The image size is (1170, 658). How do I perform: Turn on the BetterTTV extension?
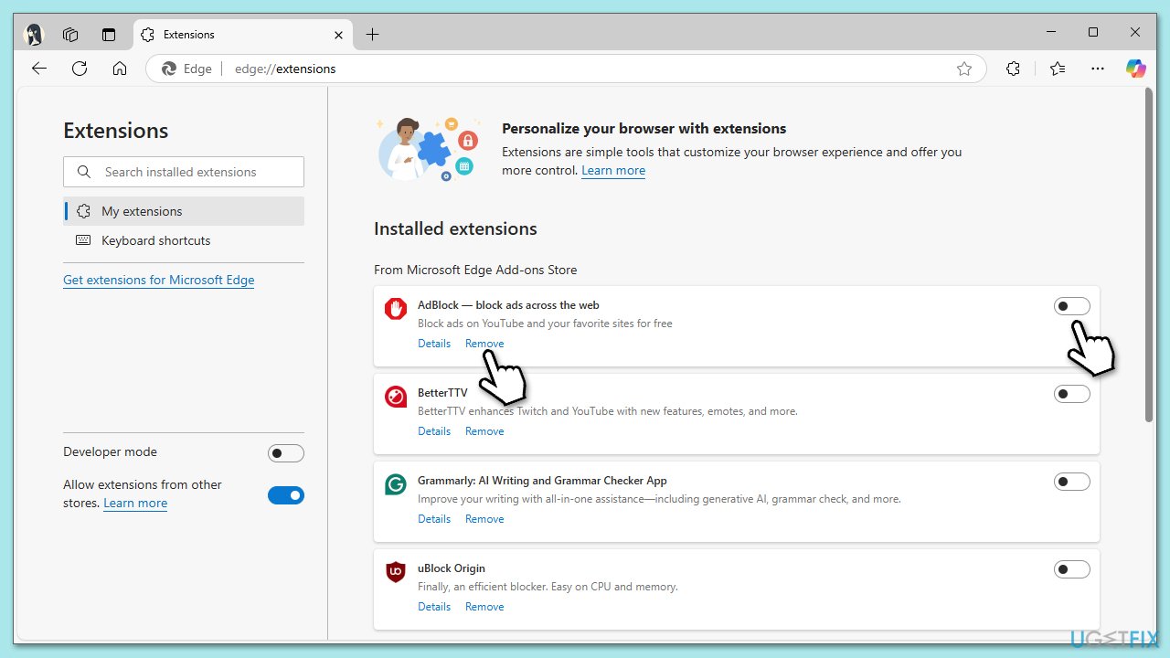[x=1071, y=394]
